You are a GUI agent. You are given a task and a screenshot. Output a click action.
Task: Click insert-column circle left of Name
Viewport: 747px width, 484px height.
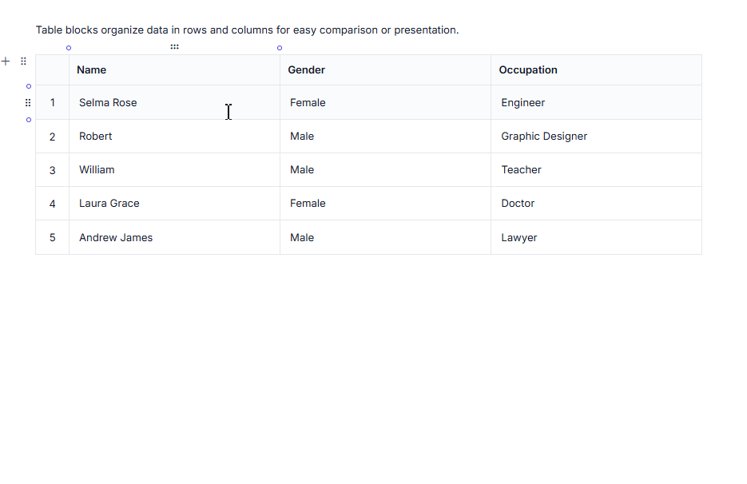(x=69, y=48)
